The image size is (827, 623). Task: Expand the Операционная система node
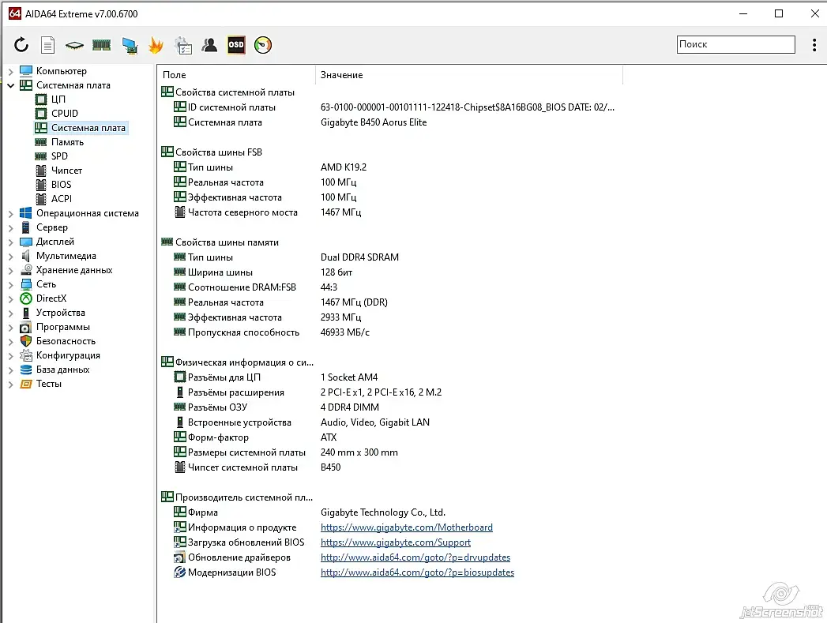[10, 213]
